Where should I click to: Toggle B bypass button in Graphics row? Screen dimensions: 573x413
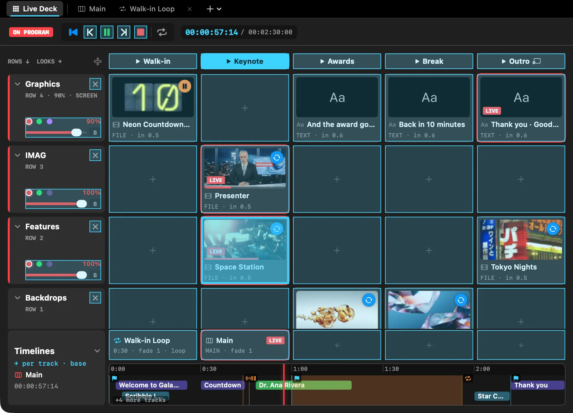coord(95,132)
